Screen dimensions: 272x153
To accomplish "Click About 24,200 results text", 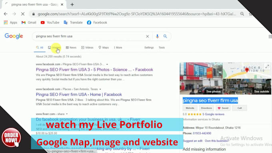I will [58, 56].
